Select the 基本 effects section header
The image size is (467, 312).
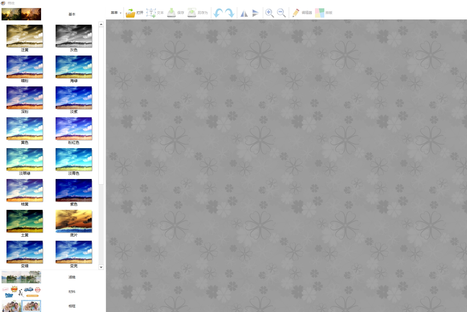pos(72,14)
